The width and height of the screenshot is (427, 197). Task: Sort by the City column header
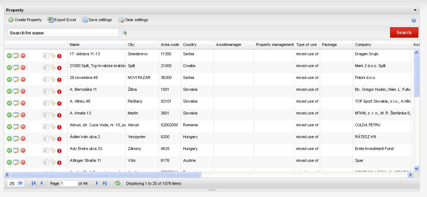click(142, 45)
